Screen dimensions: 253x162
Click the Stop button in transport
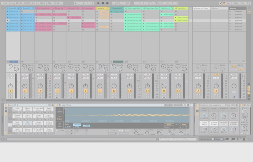pos(103,3)
